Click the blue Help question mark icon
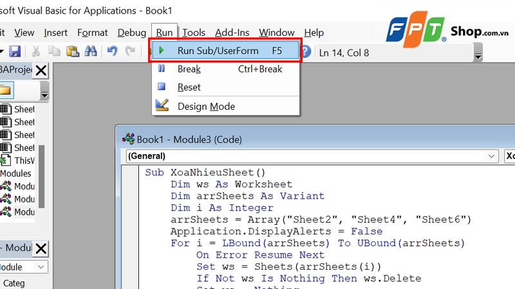Screen dimensions: 515x289 coord(306,51)
